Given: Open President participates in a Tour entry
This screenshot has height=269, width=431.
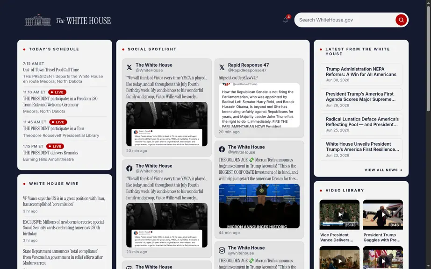Looking at the screenshot, I should (x=54, y=128).
